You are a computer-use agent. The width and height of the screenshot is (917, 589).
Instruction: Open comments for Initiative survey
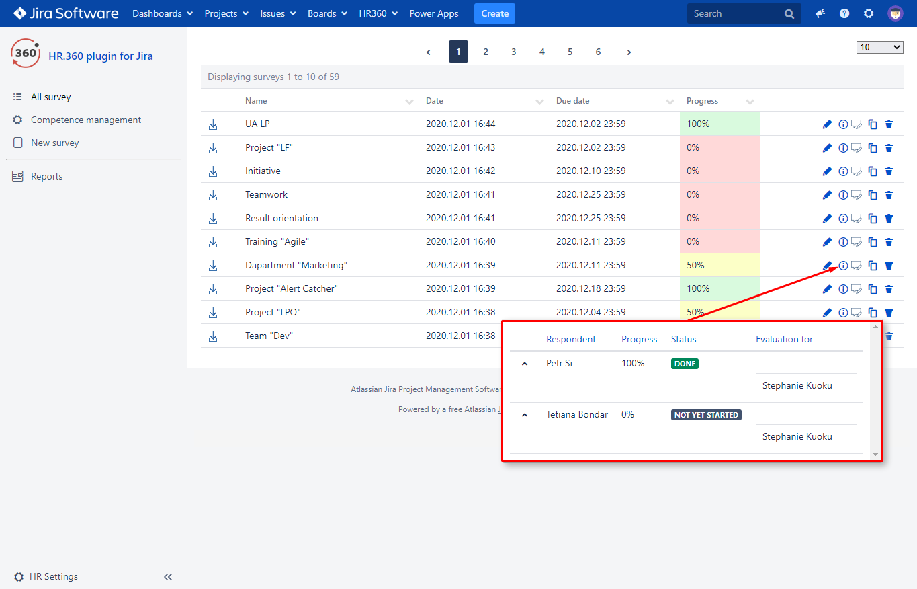tap(857, 171)
